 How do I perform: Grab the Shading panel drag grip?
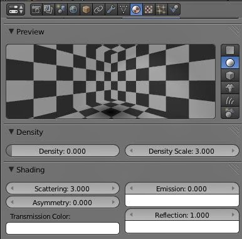click(234, 169)
